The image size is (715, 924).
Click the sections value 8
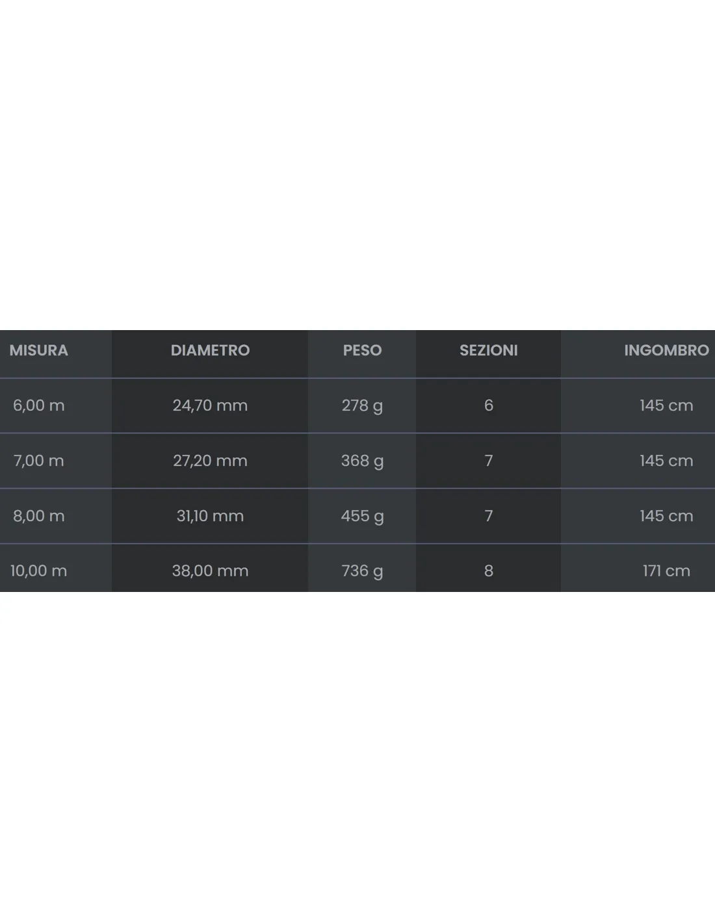click(x=488, y=571)
